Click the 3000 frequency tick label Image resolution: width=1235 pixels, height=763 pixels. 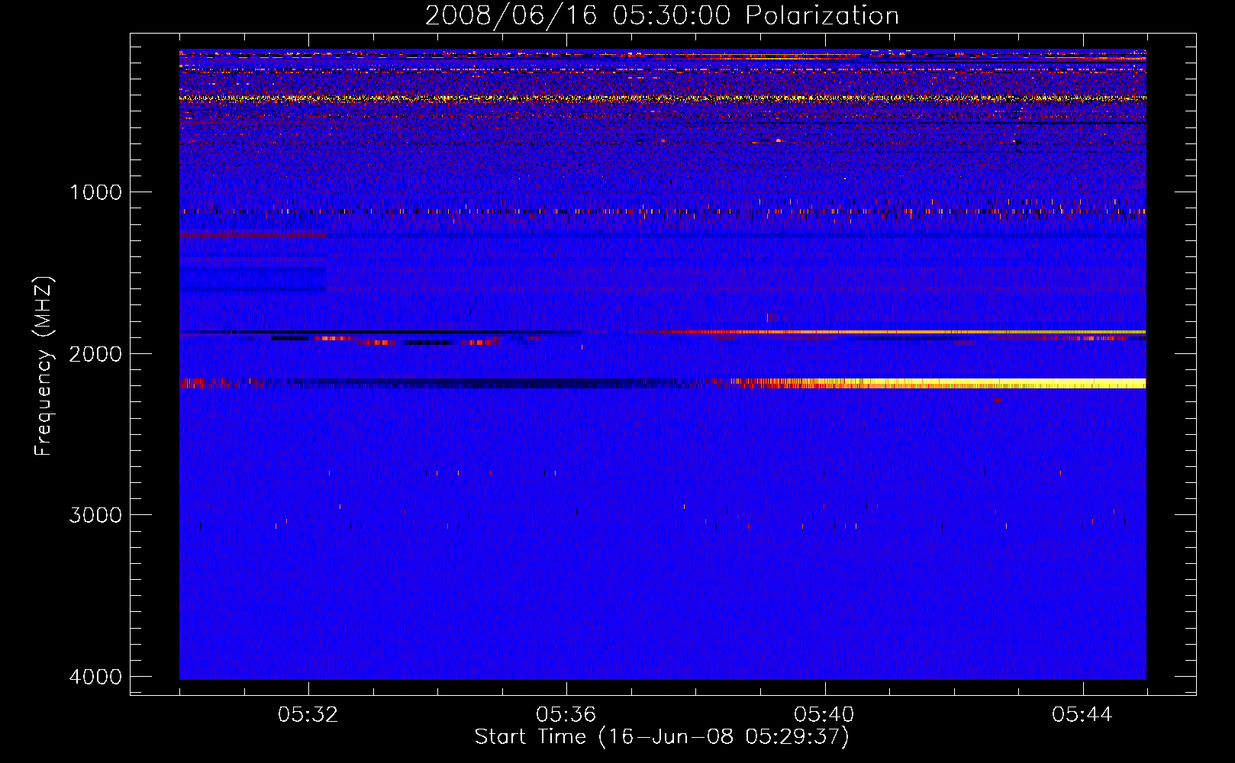(95, 515)
